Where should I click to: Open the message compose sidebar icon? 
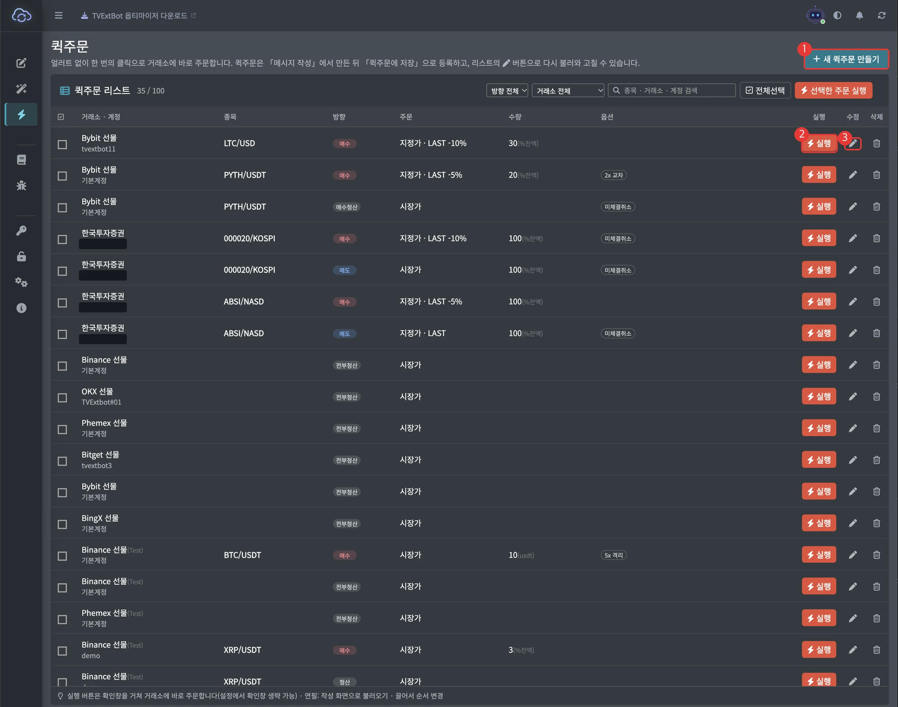point(21,63)
